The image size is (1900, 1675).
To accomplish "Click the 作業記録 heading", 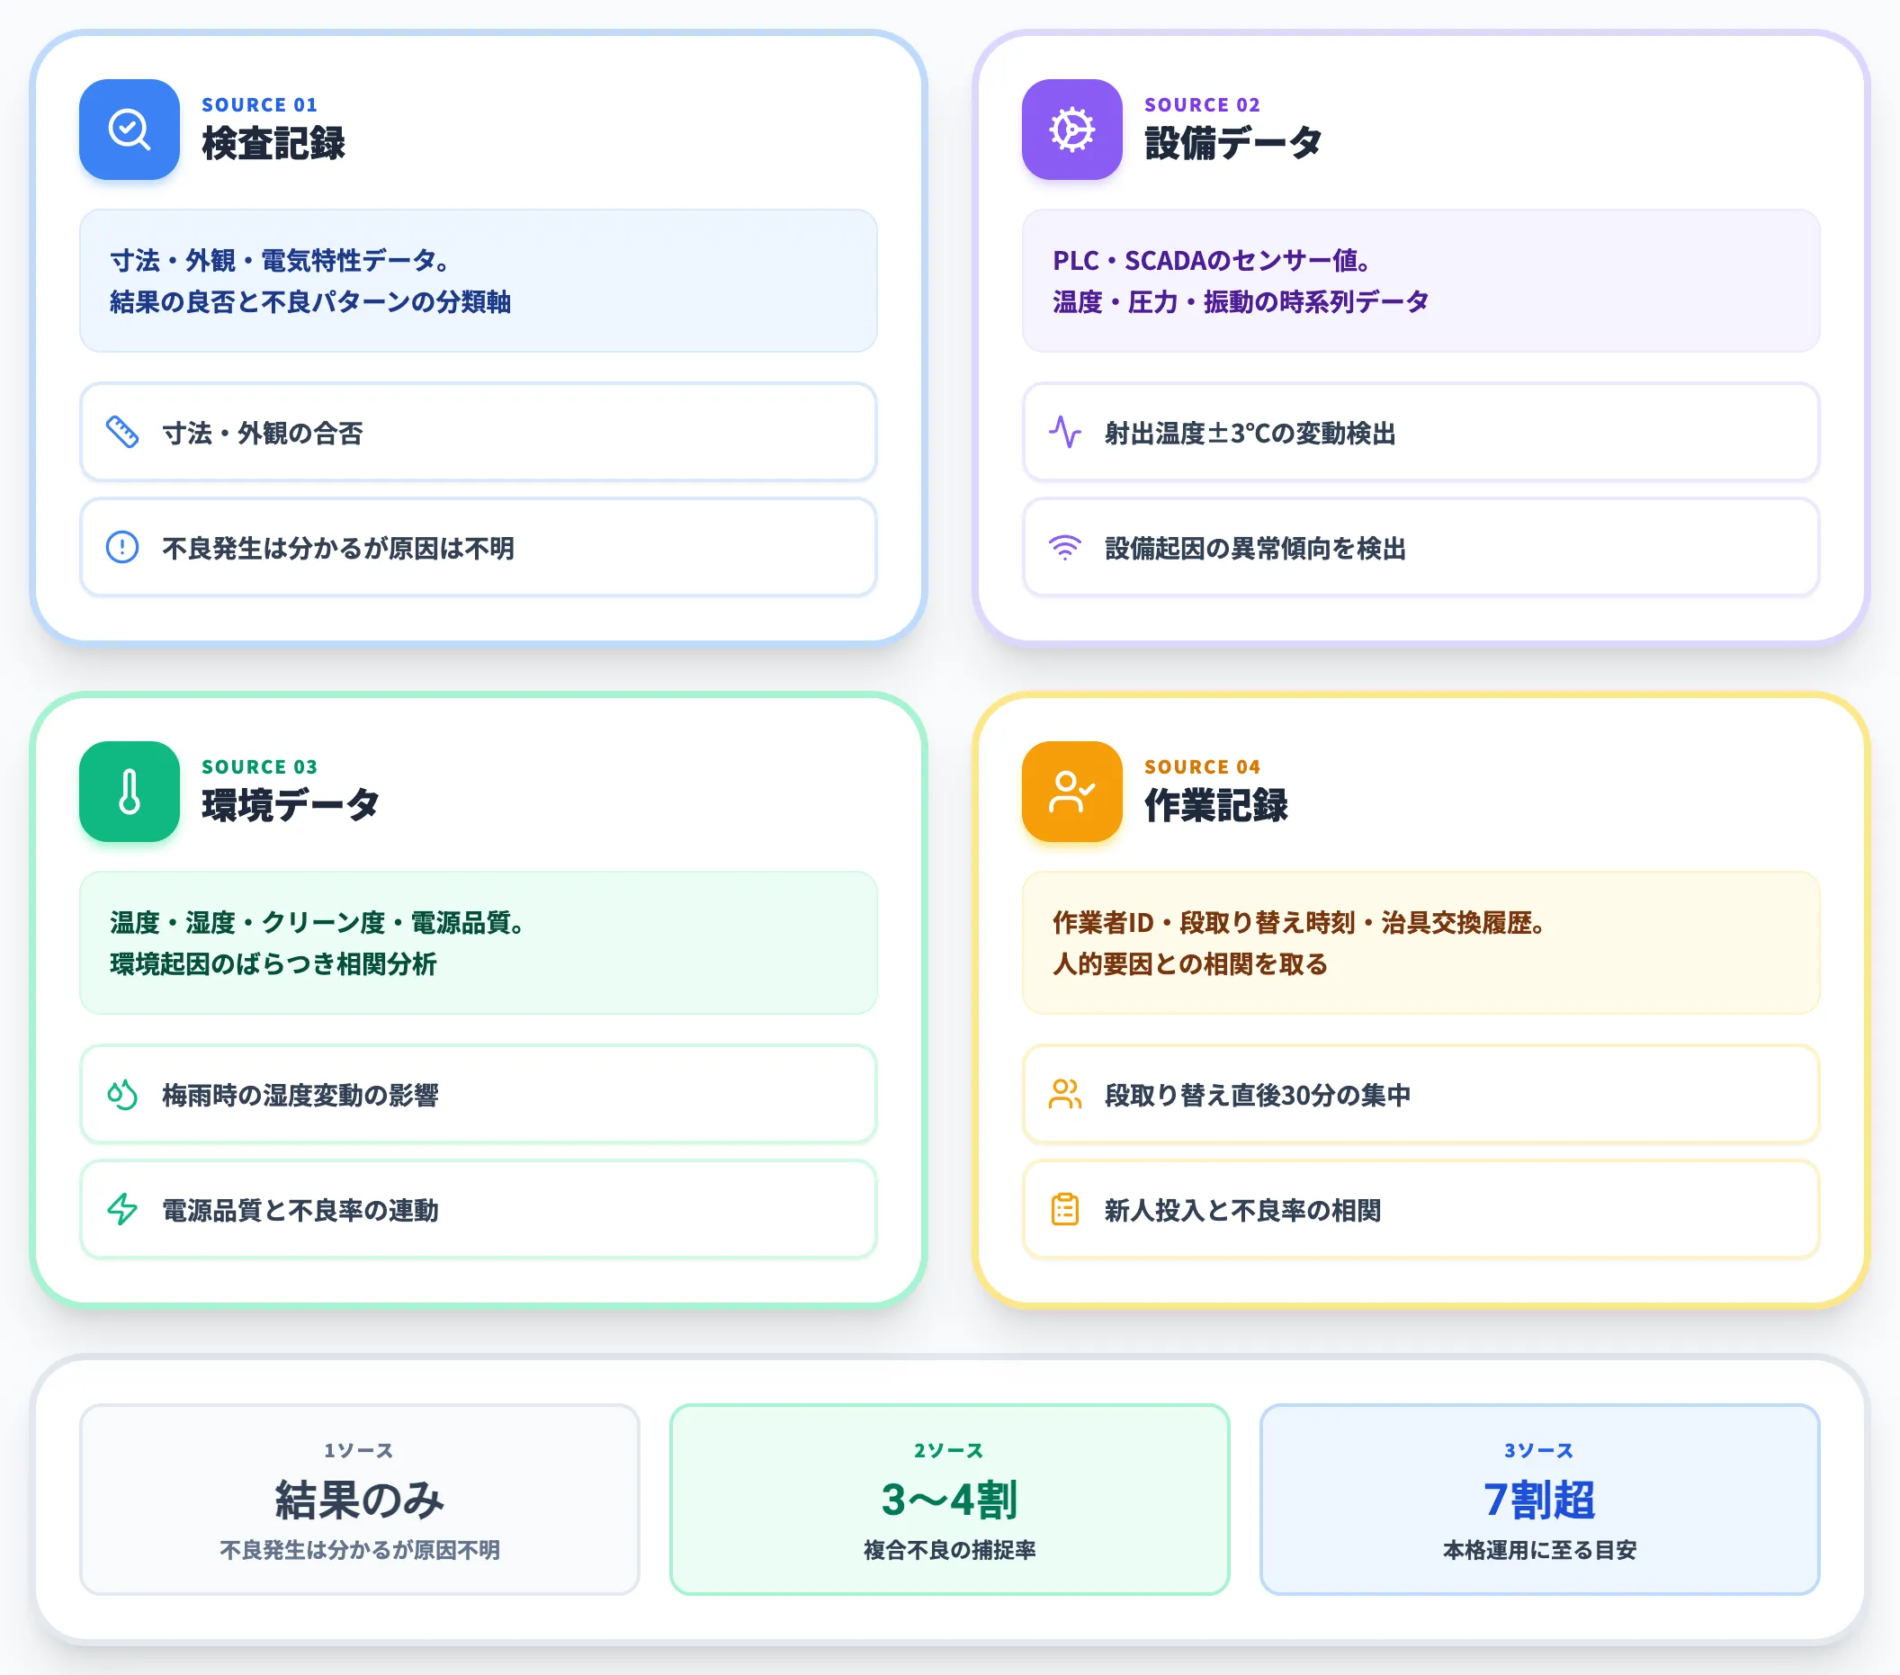I will [x=1216, y=805].
